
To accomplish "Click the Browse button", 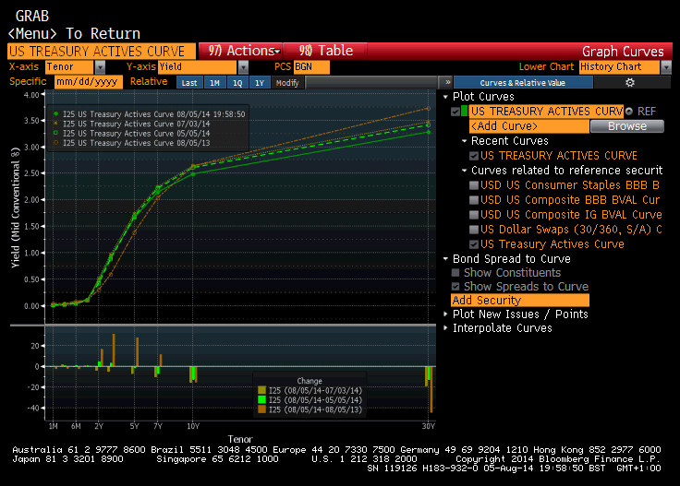I will tap(627, 126).
